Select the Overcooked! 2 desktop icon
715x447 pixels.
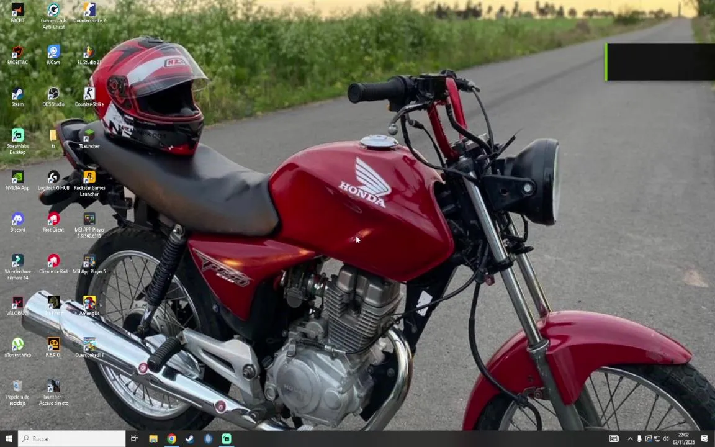tap(89, 348)
